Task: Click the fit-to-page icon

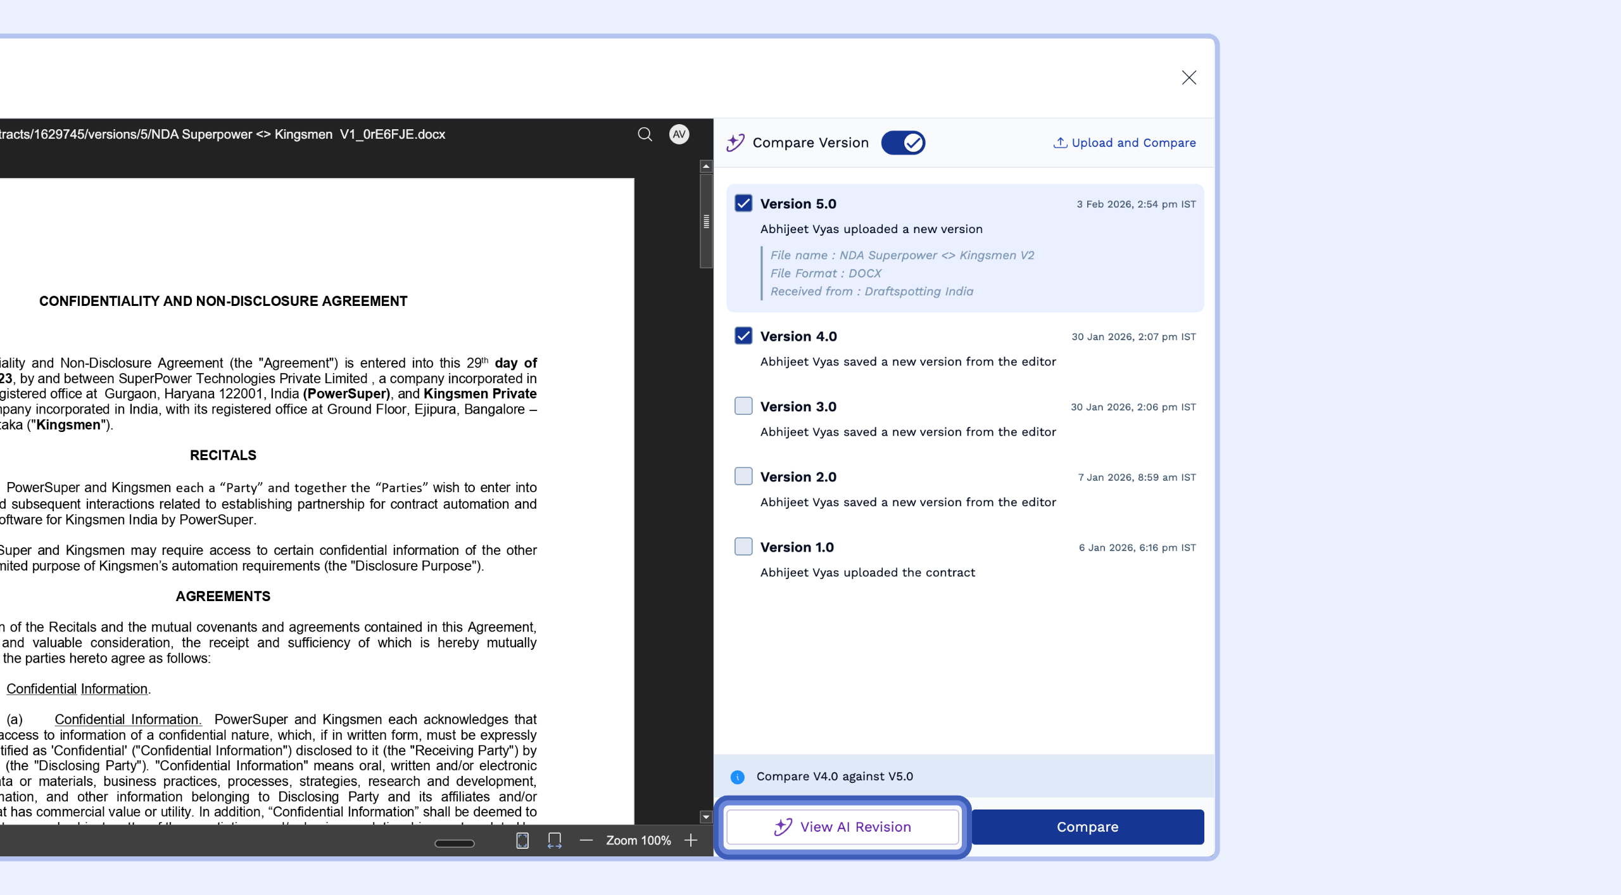Action: (x=522, y=841)
